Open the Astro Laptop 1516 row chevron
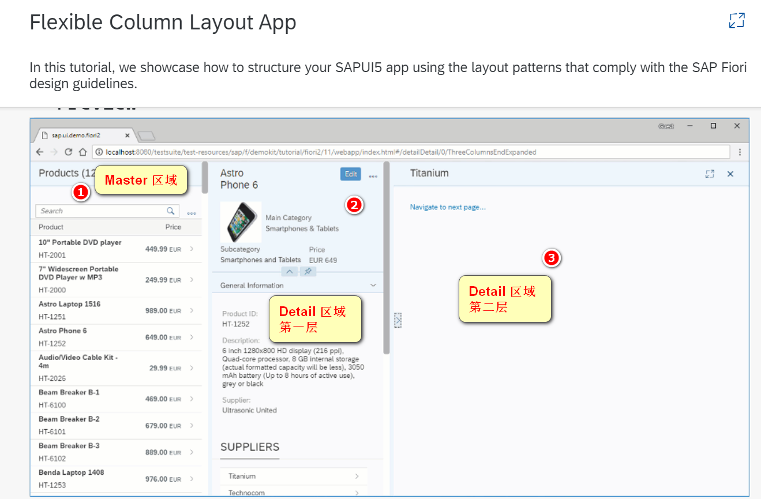Screen dimensions: 761x499 tap(192, 310)
